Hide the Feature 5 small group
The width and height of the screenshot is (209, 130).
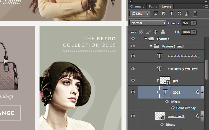(x=133, y=46)
